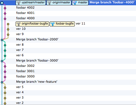The image size is (136, 105).
Task: Select the commit message "foobar 3000"
Action: (25, 77)
